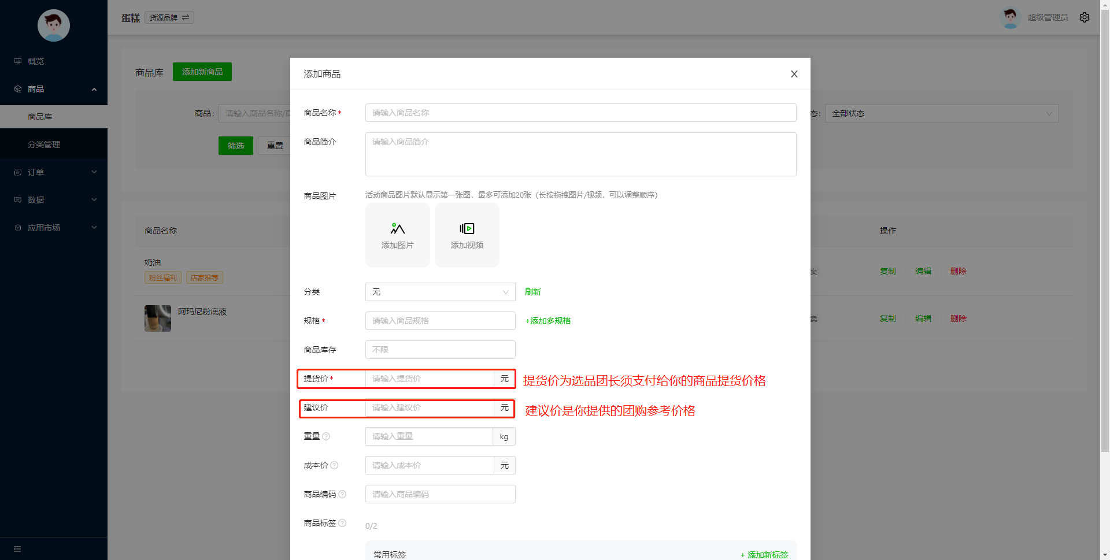The width and height of the screenshot is (1110, 560).
Task: Click 编辑 in the 阿玛尼粉底液 row
Action: [x=923, y=318]
